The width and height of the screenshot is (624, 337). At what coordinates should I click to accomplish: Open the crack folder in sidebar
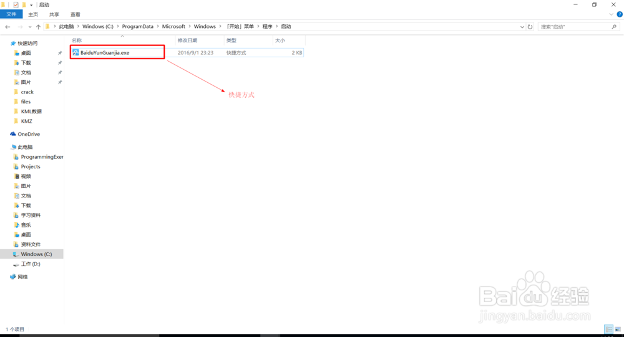[27, 92]
